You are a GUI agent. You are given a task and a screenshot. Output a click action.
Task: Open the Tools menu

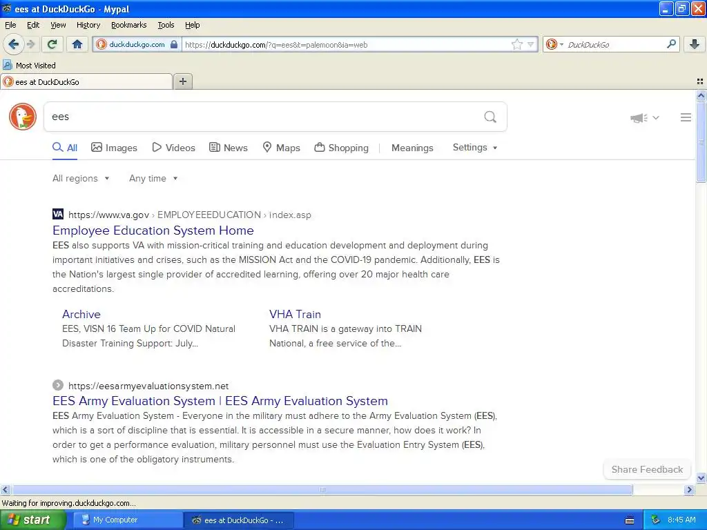coord(166,25)
